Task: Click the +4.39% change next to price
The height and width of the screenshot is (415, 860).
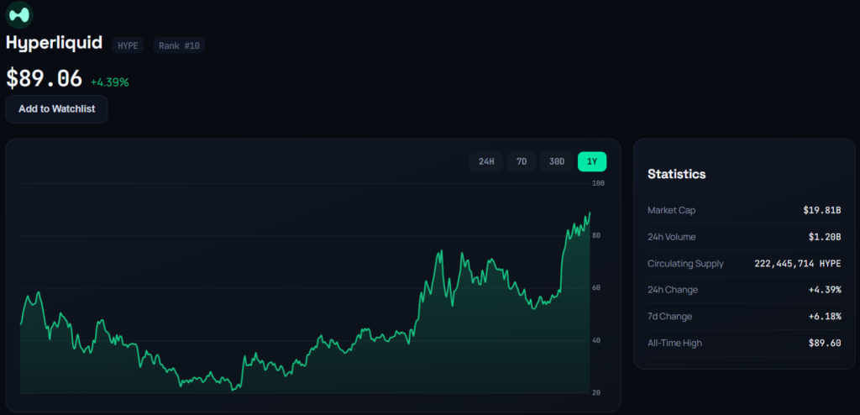Action: pos(110,82)
